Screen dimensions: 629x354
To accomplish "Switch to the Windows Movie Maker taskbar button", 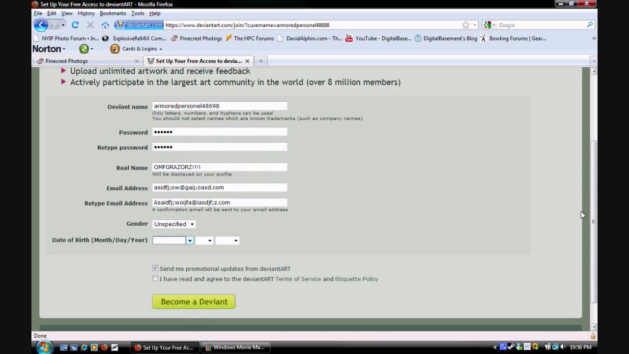I will pyautogui.click(x=235, y=347).
